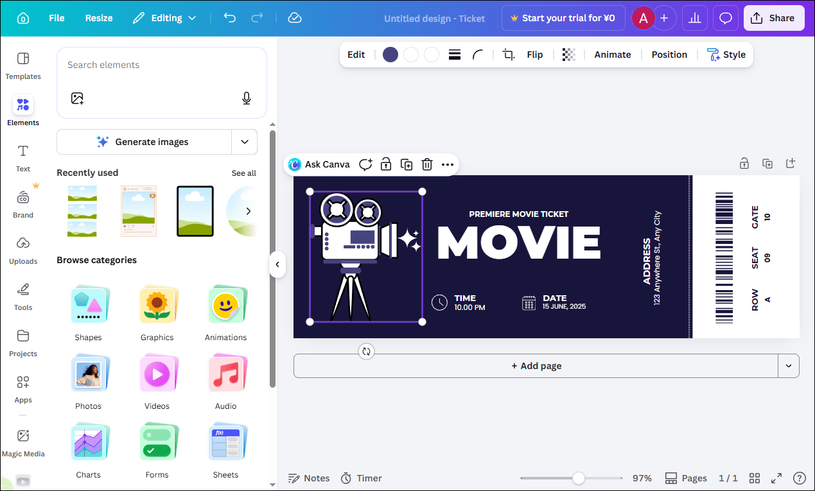Expand the Add page options chevron
Image resolution: width=815 pixels, height=491 pixels.
tap(788, 365)
